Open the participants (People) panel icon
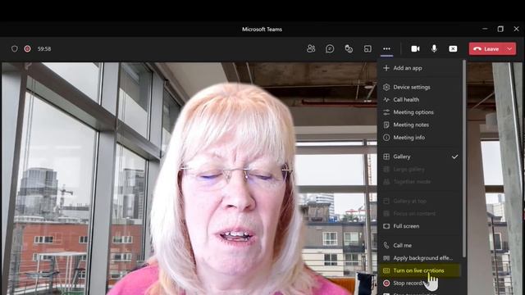525x295 pixels. pyautogui.click(x=311, y=49)
